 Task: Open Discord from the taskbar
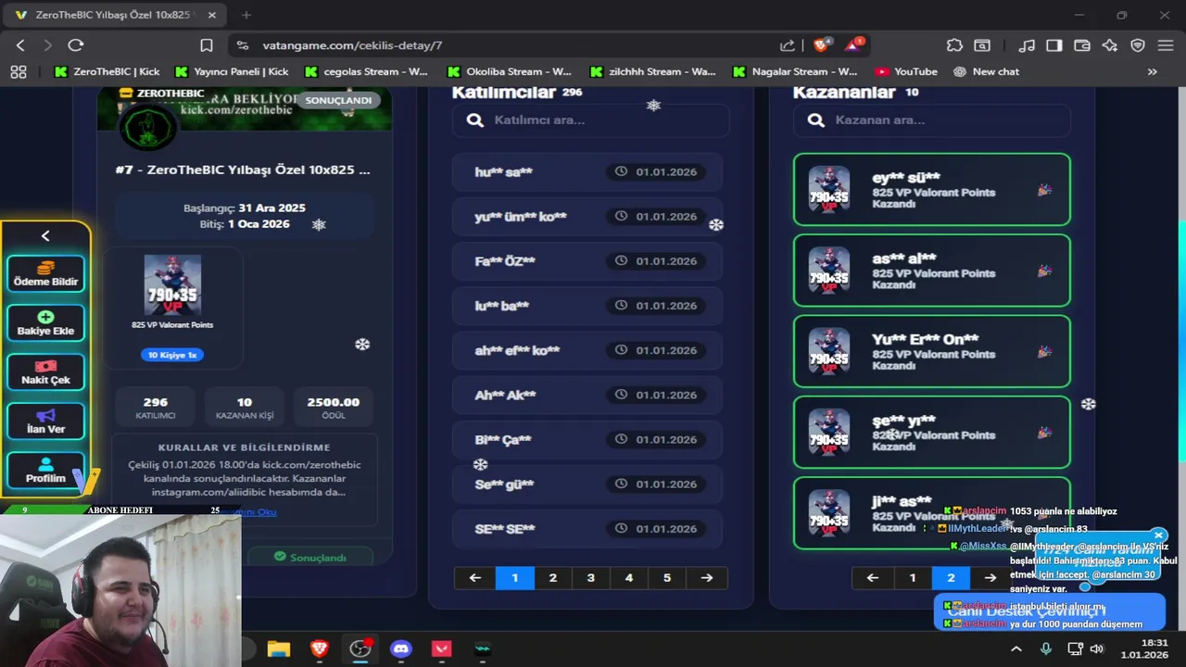[x=400, y=649]
